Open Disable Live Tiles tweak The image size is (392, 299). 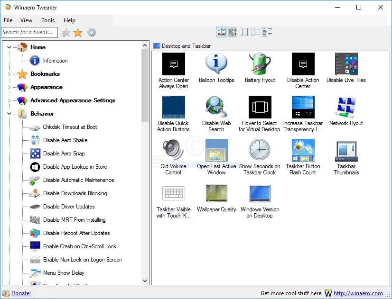(346, 68)
